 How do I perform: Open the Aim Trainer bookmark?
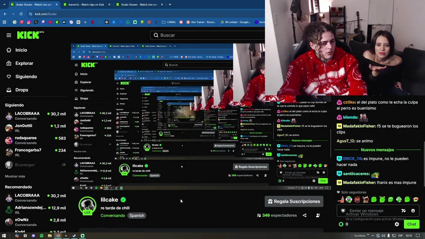coord(201,22)
